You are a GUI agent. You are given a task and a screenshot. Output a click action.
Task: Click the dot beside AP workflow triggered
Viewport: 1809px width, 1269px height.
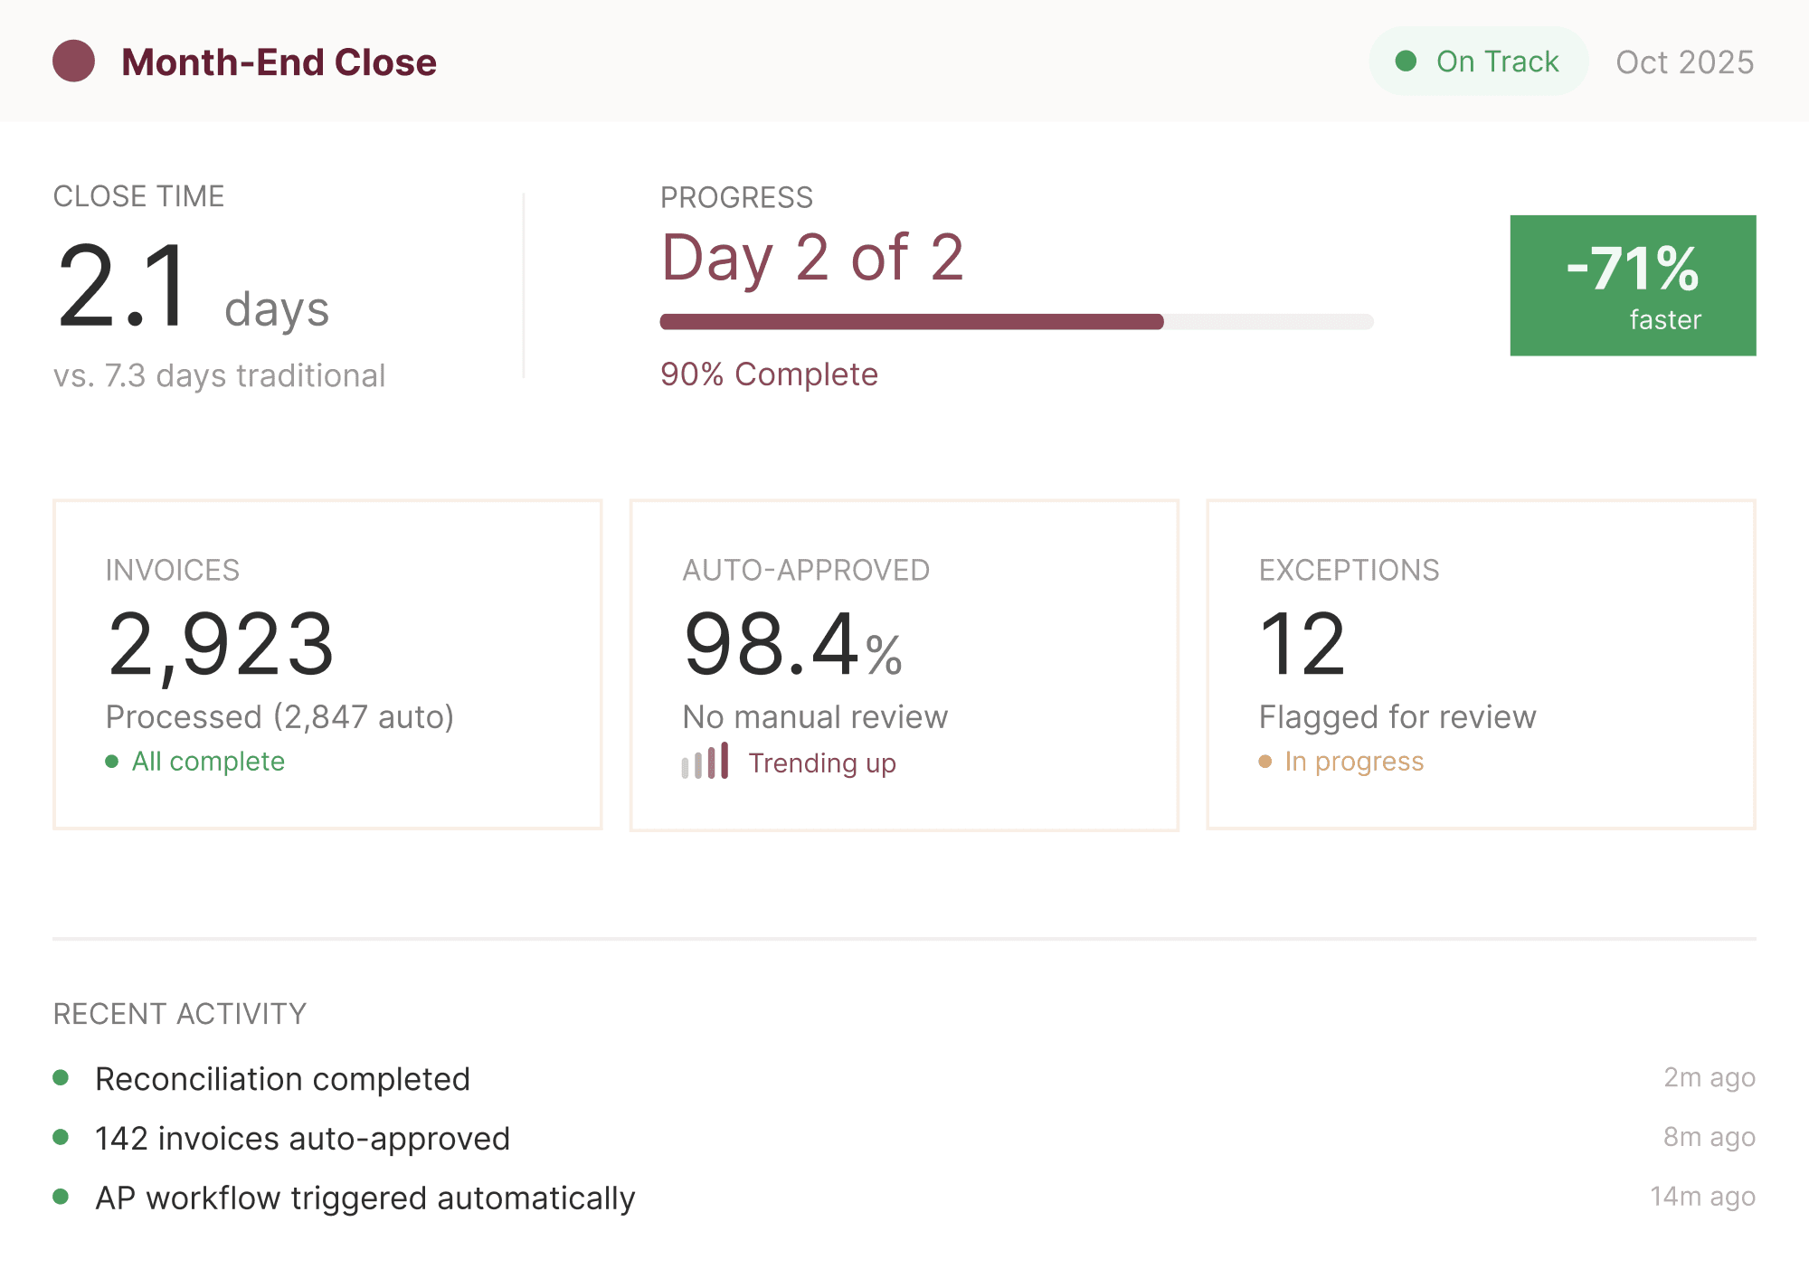[62, 1197]
